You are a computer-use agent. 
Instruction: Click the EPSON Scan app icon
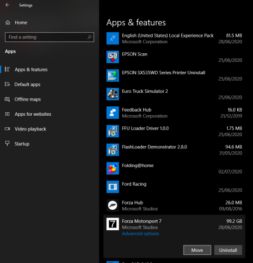point(113,57)
